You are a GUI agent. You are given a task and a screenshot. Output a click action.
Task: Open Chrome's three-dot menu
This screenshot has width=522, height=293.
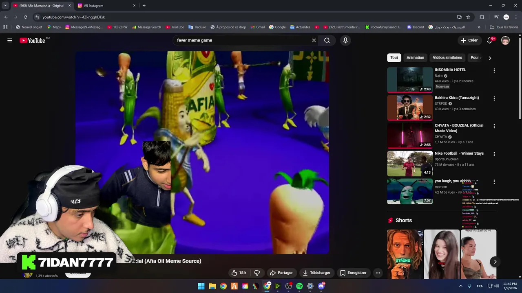(516, 17)
